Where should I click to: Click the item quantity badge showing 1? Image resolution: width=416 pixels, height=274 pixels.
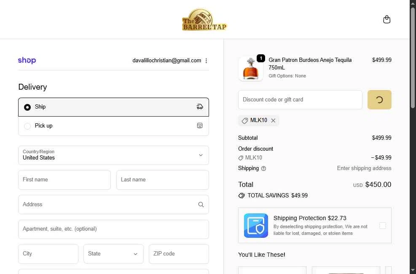click(x=261, y=59)
